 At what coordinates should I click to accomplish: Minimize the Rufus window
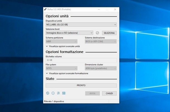click(99, 9)
